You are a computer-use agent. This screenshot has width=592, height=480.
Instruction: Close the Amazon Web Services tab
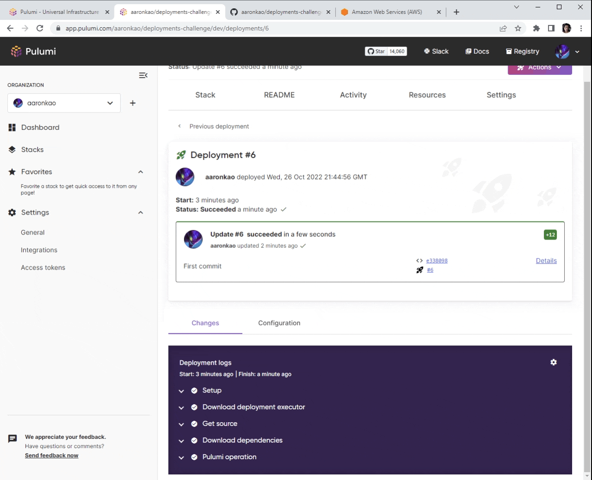click(x=439, y=12)
